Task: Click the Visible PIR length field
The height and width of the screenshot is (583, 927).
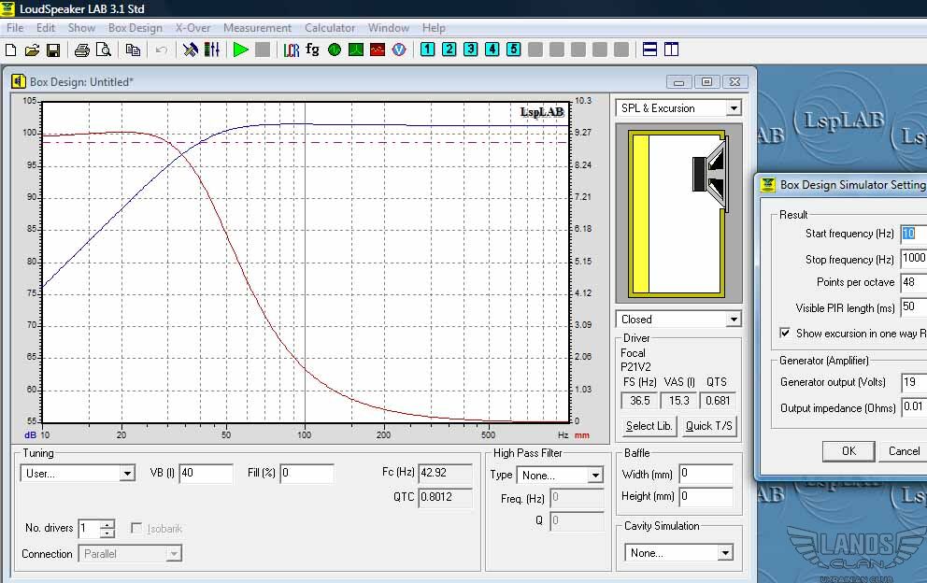Action: click(914, 306)
